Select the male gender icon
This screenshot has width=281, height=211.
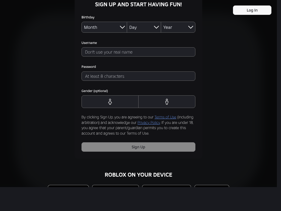167,102
